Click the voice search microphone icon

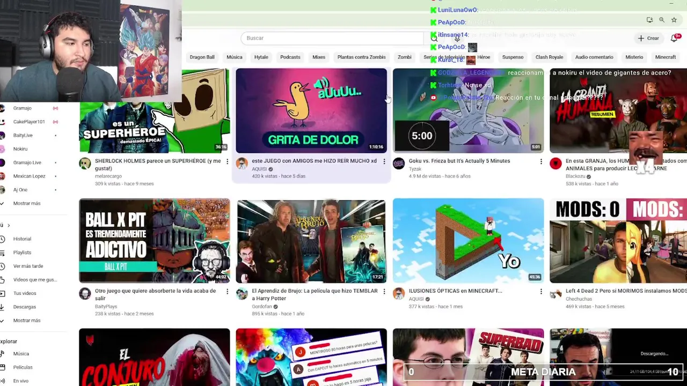pyautogui.click(x=457, y=38)
